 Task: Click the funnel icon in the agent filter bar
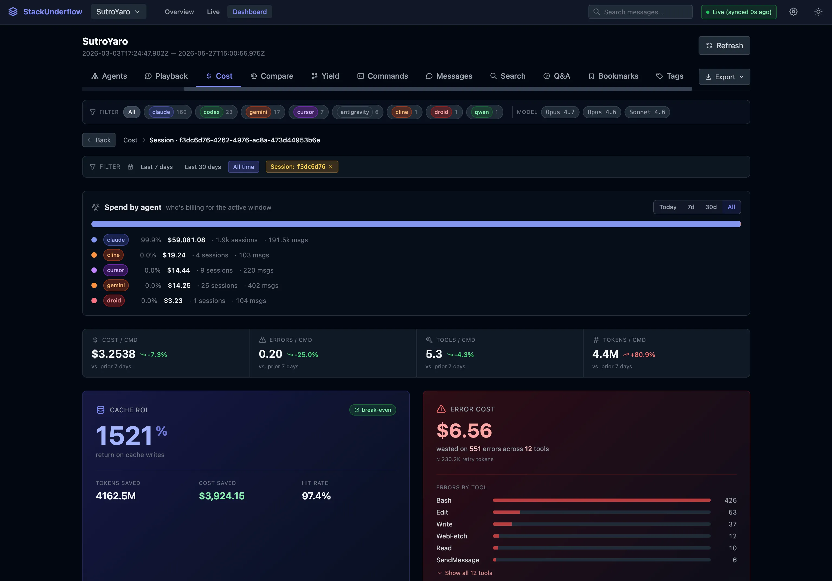(93, 112)
